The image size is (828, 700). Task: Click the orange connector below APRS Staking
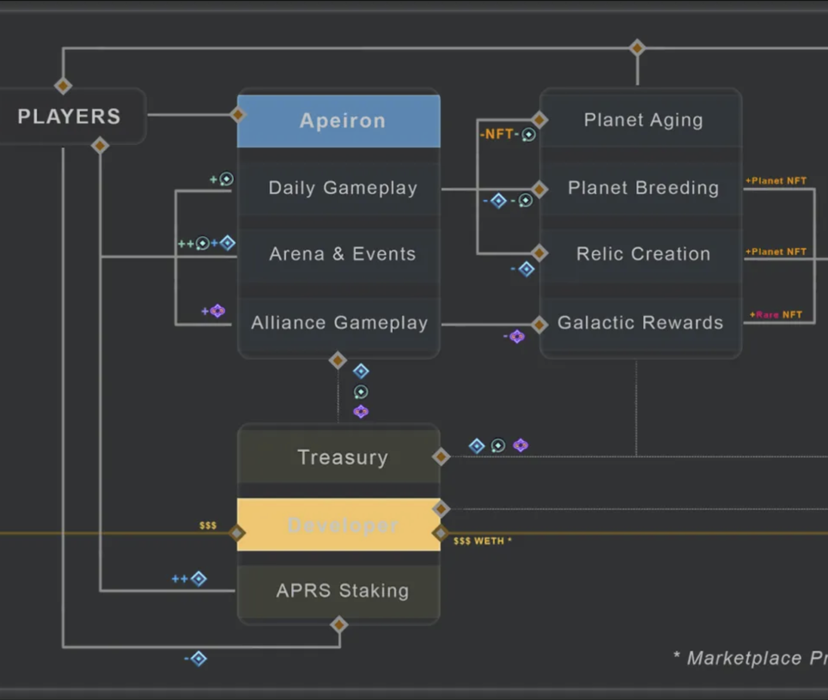point(339,625)
